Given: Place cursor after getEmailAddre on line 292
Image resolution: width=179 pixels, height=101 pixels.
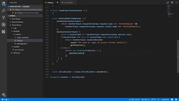Looking at the screenshot, I should (x=84, y=53).
